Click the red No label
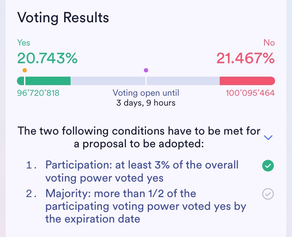292x237 pixels. (269, 43)
